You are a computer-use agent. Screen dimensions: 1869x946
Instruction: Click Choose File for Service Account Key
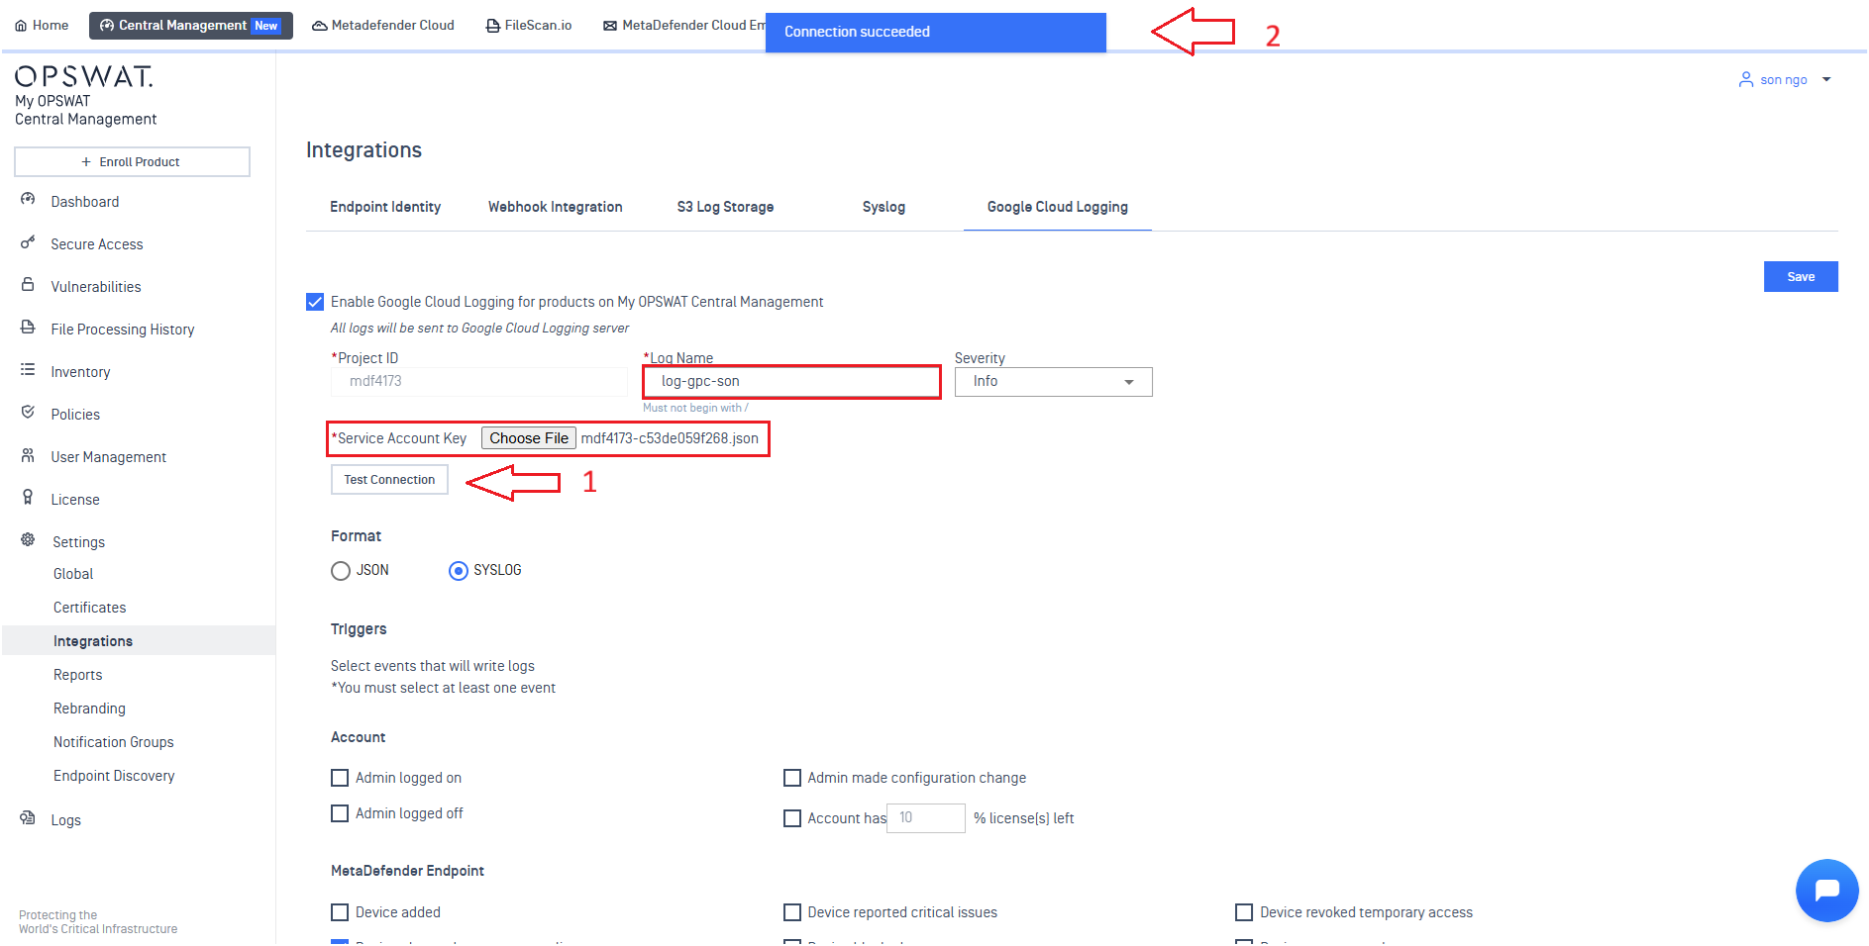(x=529, y=438)
